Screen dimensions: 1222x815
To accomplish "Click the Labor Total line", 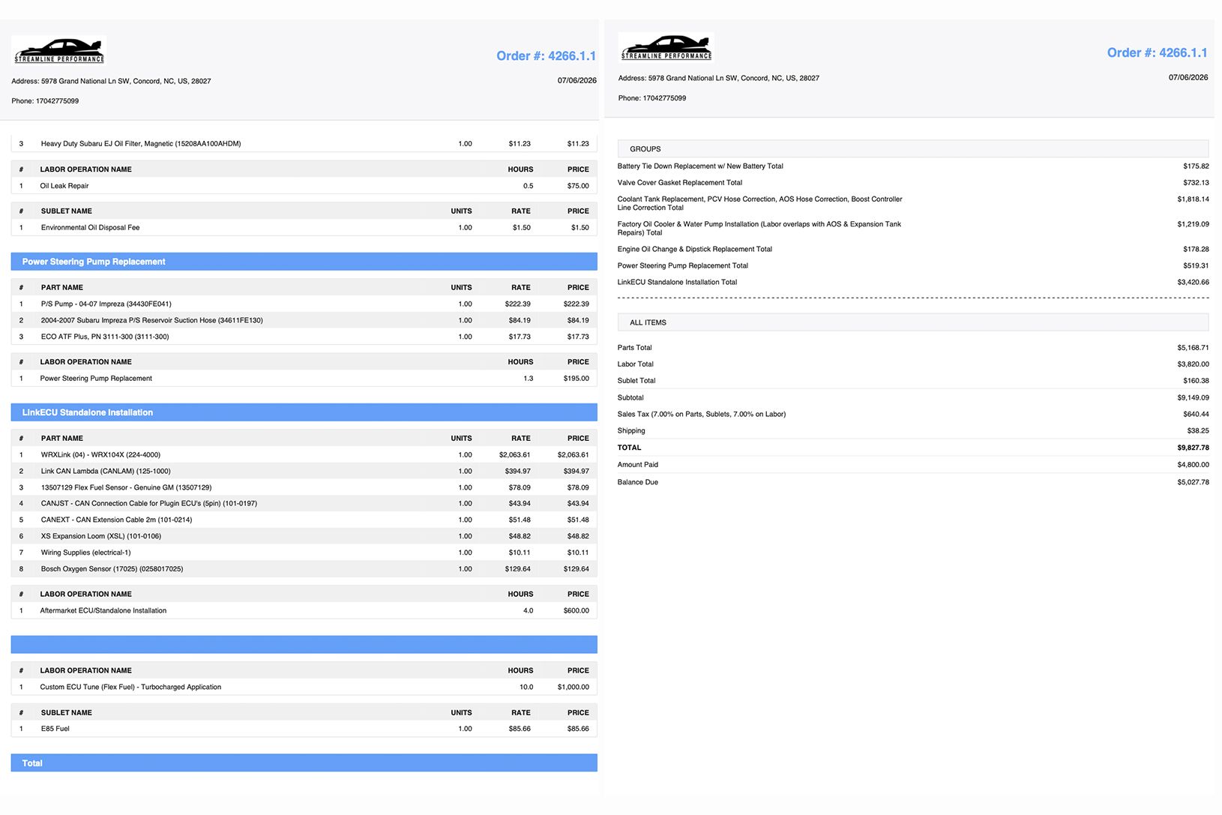I will (913, 364).
